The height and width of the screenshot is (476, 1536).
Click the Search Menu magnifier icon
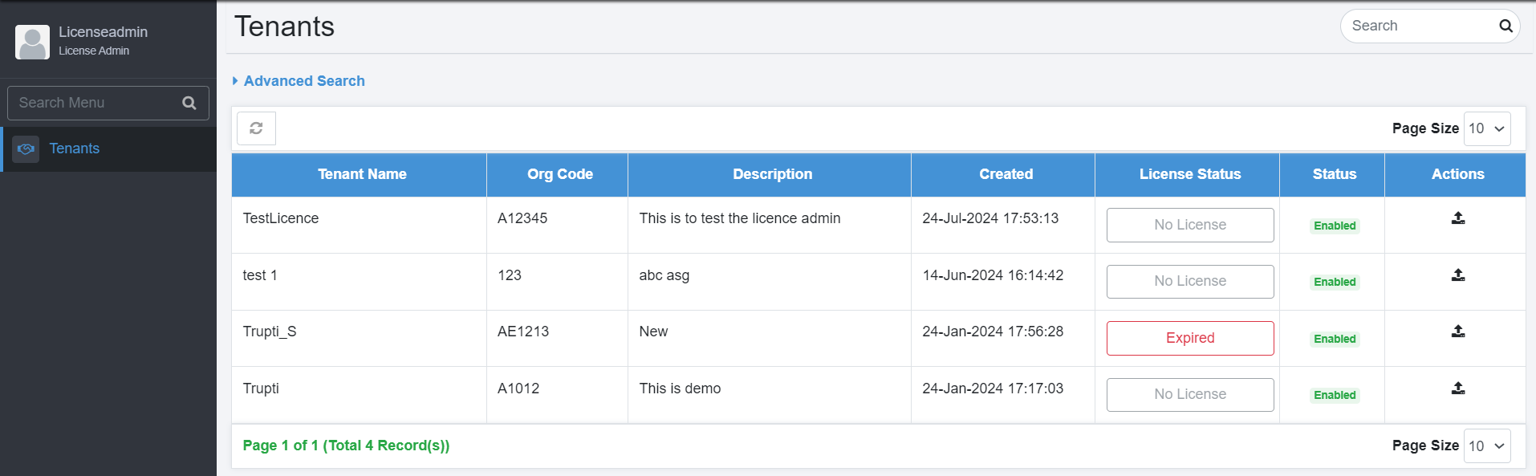coord(189,103)
